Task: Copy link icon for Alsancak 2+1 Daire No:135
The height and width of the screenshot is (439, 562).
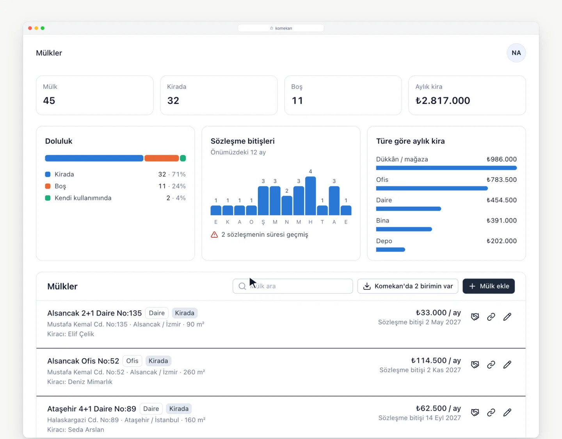Action: [x=491, y=317]
